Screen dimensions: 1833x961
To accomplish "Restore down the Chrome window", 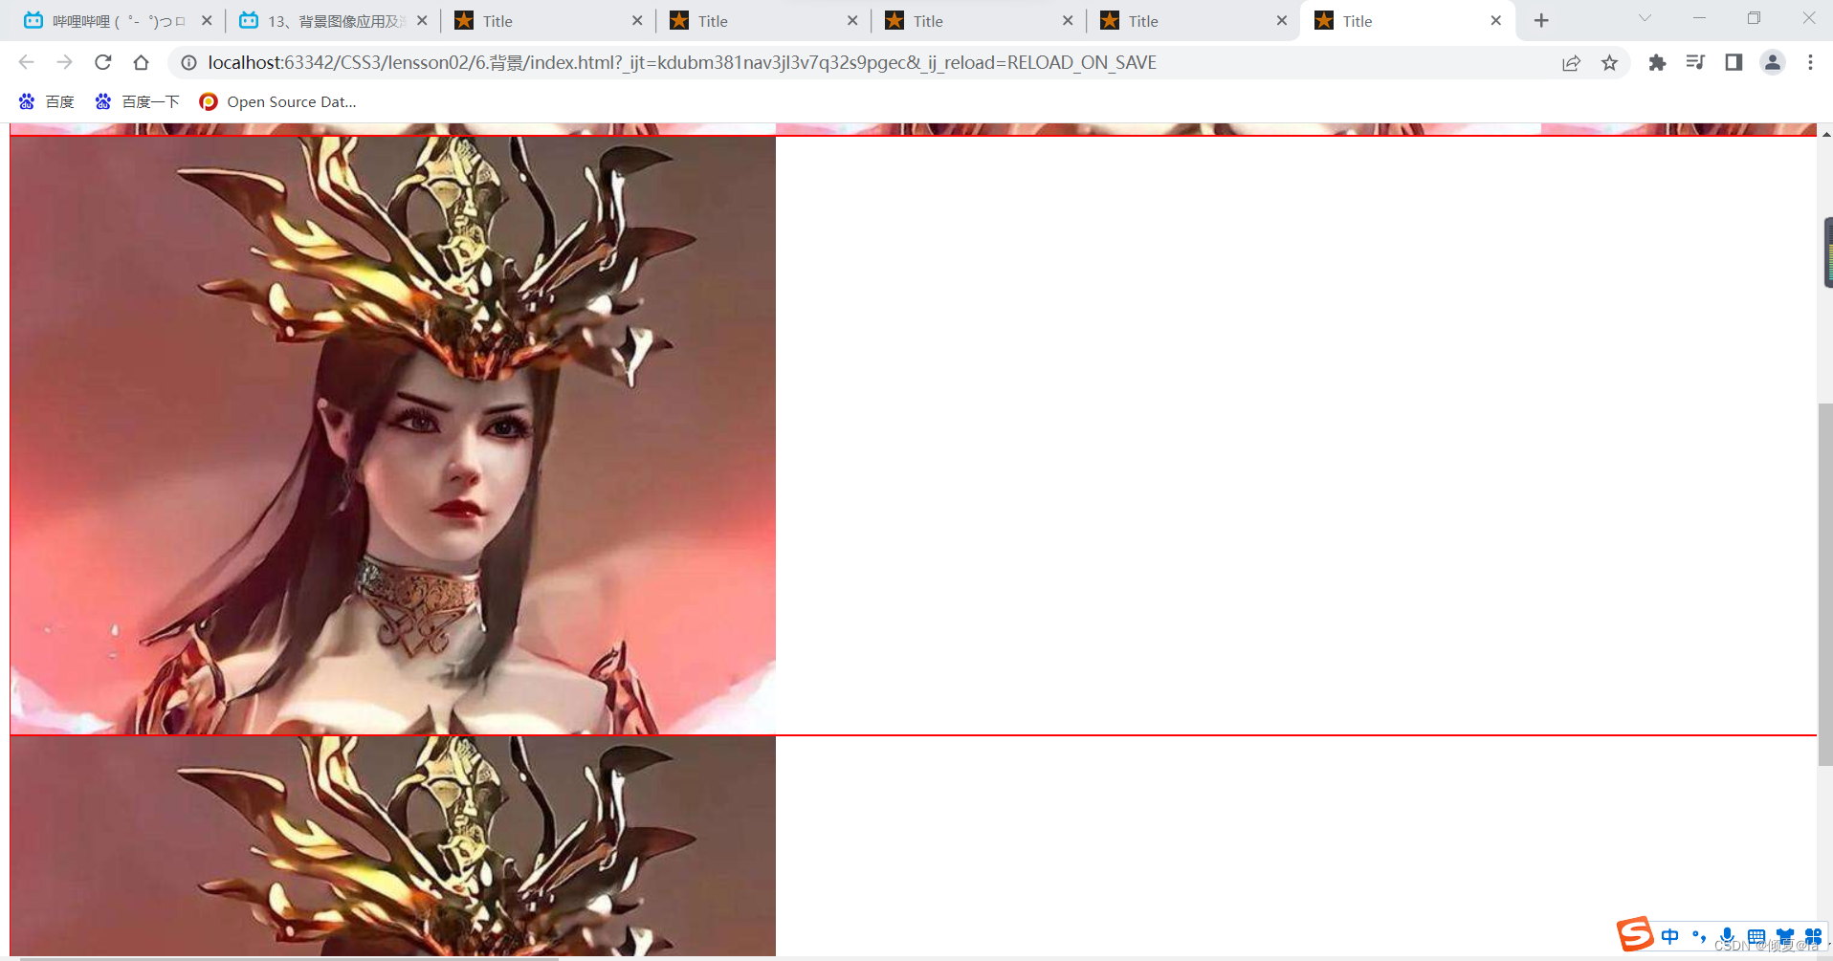I will 1754,18.
